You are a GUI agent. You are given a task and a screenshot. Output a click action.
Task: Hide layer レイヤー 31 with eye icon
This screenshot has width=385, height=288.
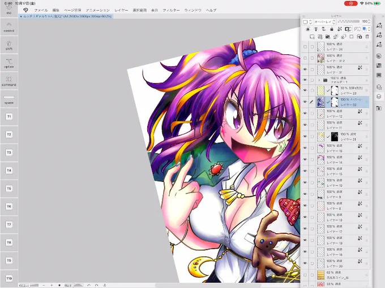tap(305, 69)
